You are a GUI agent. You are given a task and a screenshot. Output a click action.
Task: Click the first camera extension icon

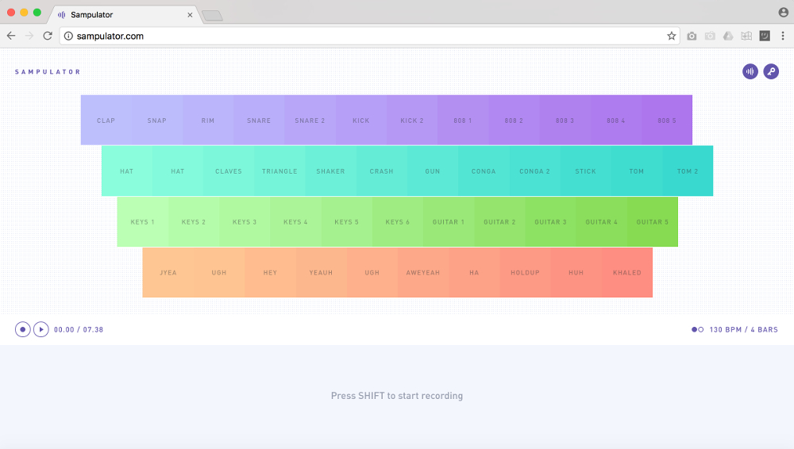point(692,36)
